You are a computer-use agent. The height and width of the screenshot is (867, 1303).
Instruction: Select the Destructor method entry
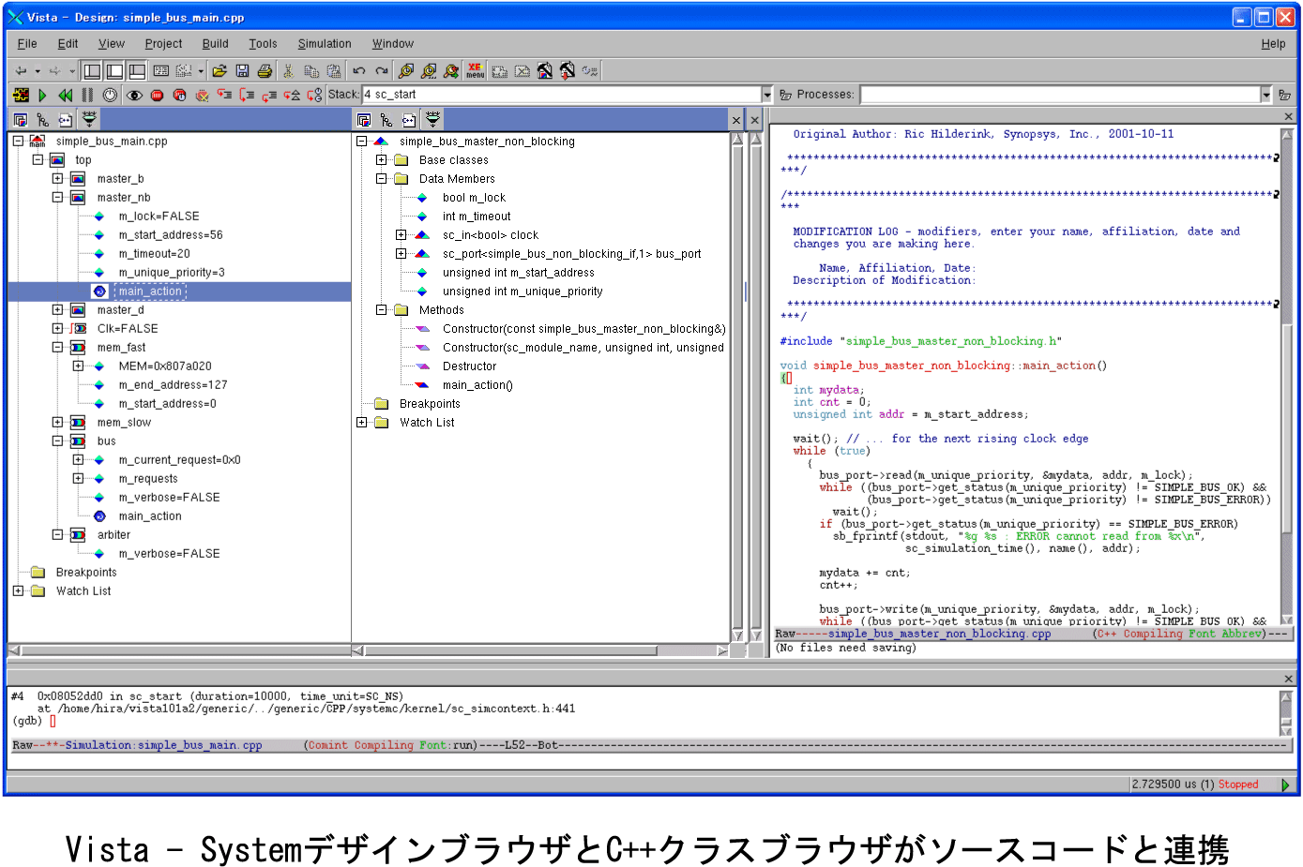(469, 366)
